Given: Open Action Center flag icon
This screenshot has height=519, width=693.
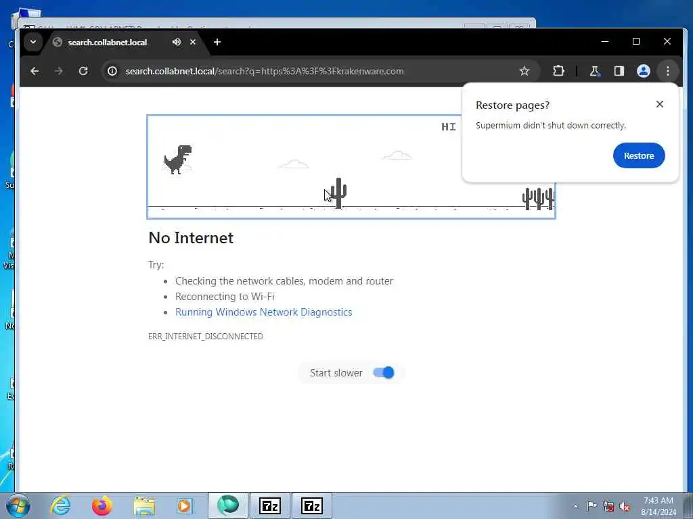Looking at the screenshot, I should (x=591, y=506).
